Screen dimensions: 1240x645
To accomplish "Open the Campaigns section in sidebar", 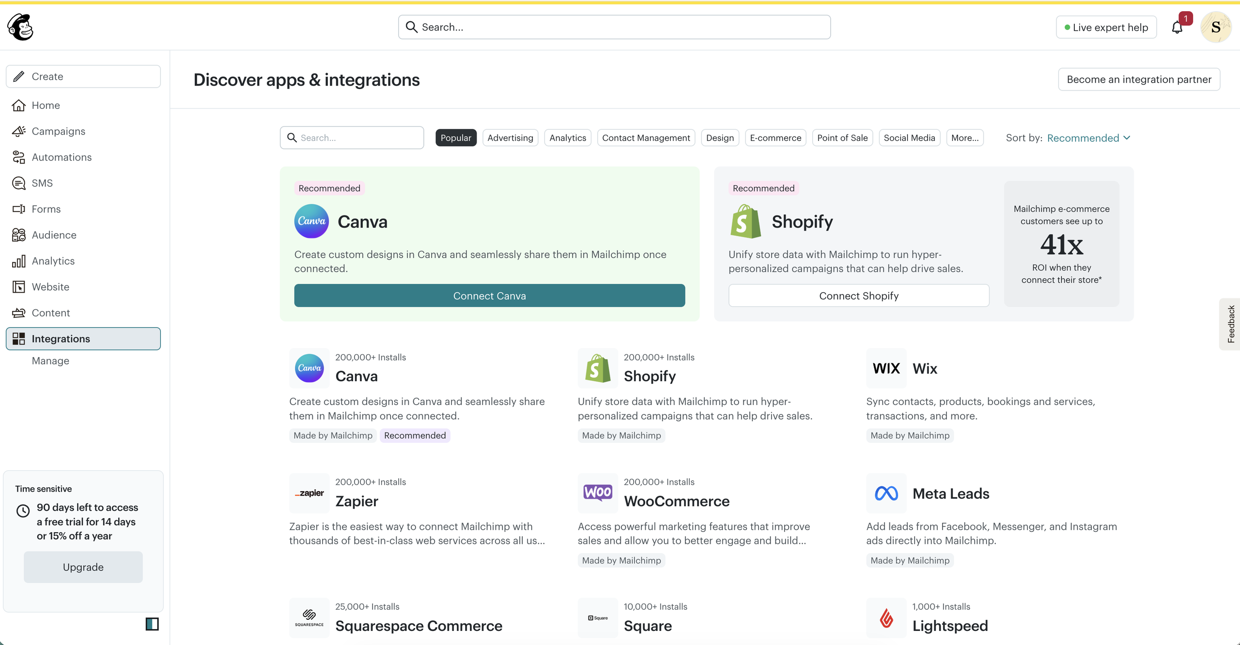I will (x=83, y=131).
